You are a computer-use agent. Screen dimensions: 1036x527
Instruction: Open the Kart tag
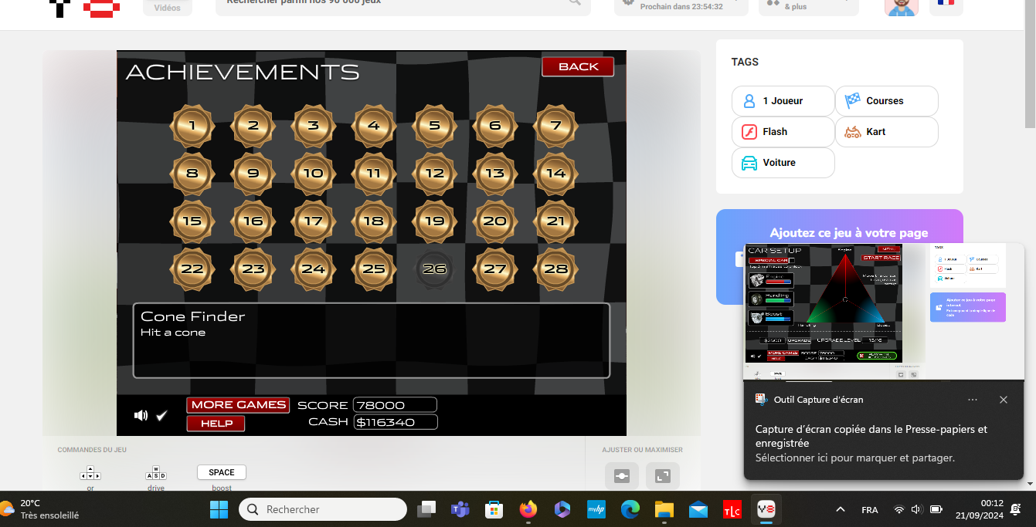point(887,132)
